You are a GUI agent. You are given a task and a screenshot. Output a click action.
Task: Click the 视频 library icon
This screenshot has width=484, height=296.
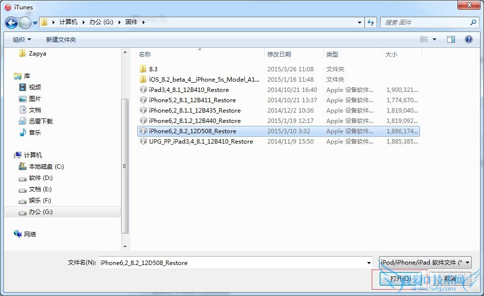23,87
